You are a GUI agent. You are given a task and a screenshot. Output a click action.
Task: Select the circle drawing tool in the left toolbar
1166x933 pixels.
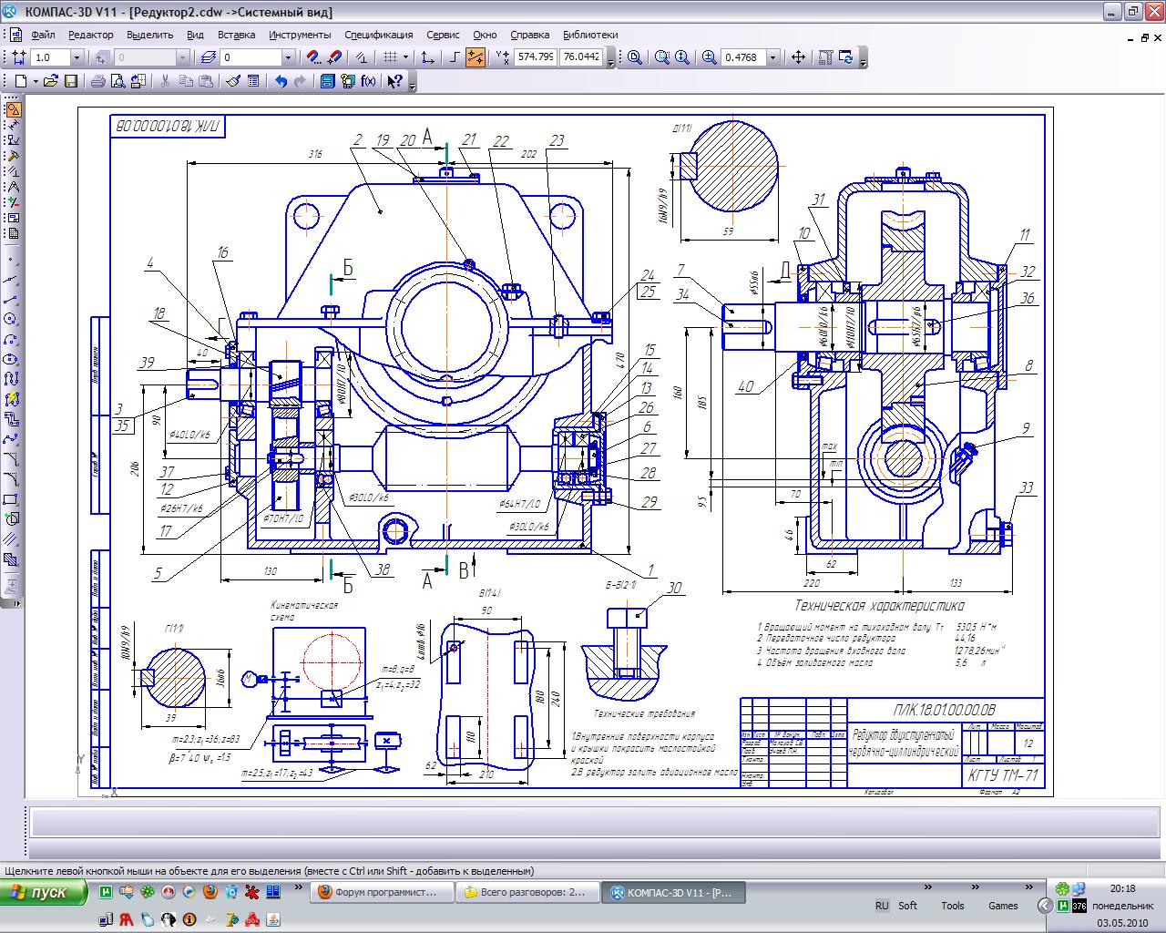[12, 320]
